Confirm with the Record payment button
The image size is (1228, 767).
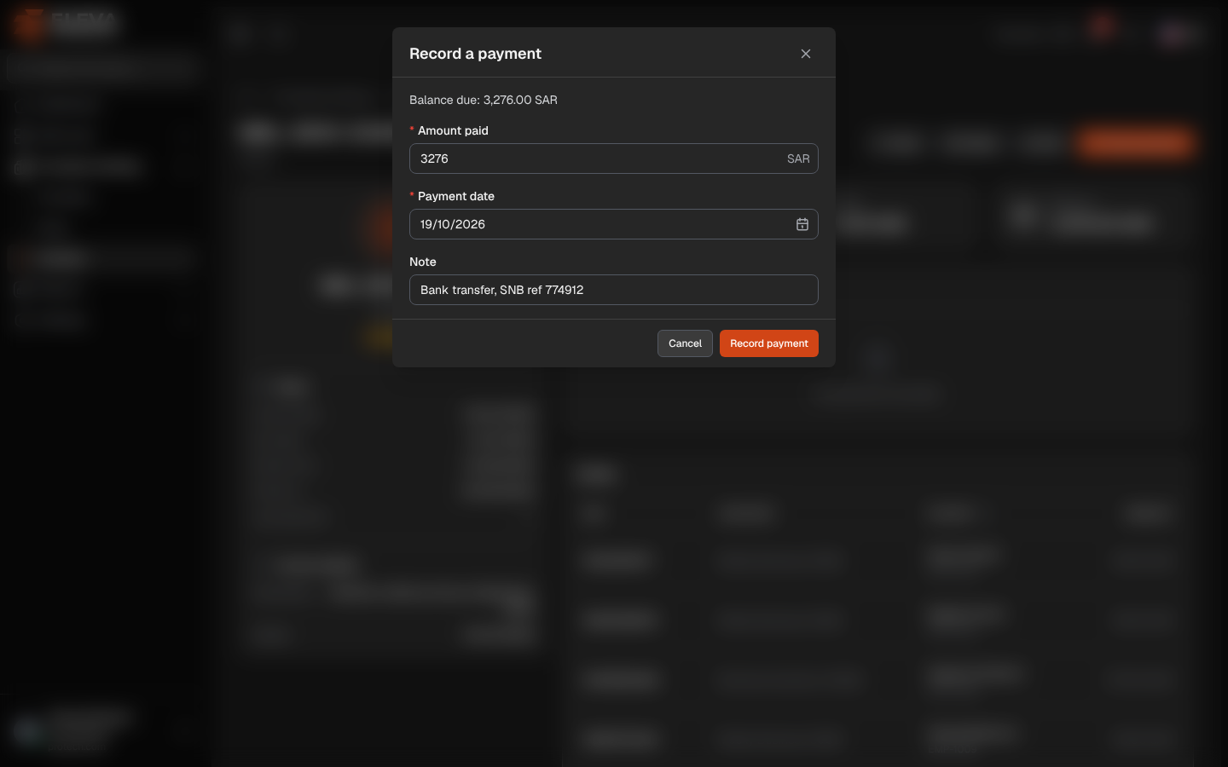769,343
